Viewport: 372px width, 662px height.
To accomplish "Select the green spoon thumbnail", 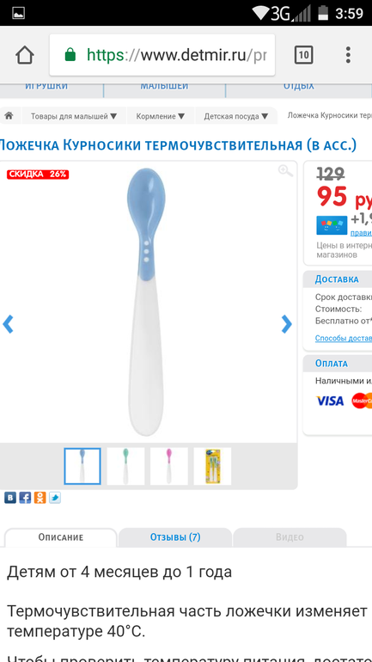I will [125, 466].
